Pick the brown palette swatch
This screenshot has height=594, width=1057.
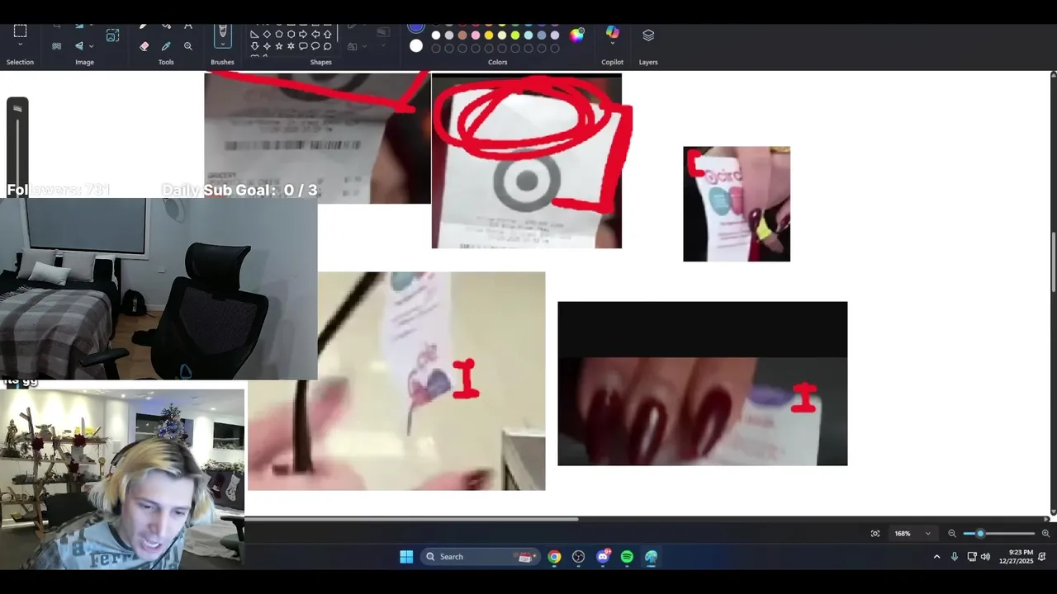[x=462, y=35]
